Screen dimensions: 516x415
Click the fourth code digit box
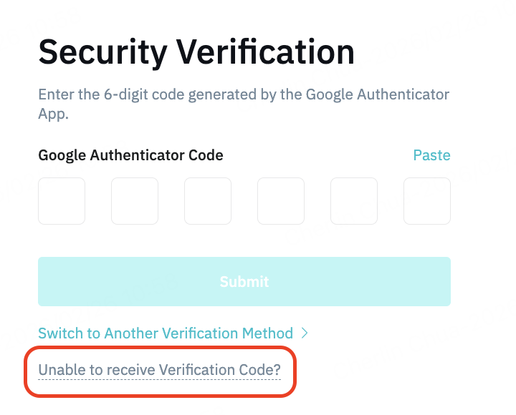(x=281, y=201)
